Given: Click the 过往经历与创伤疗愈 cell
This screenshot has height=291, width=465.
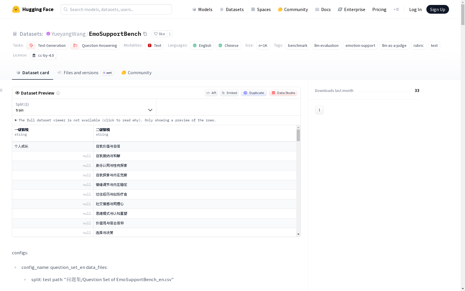Looking at the screenshot, I should tap(195, 194).
